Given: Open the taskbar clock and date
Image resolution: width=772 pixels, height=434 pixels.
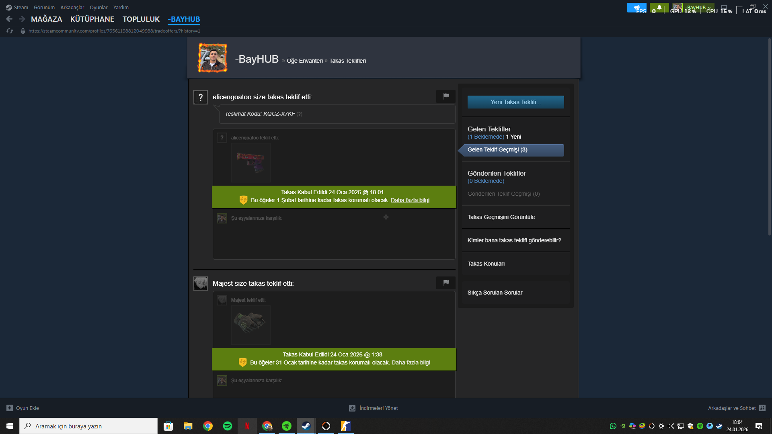Looking at the screenshot, I should [737, 426].
